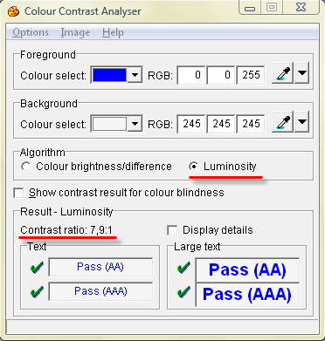Click the foreground red value field
The width and height of the screenshot is (325, 341).
[x=191, y=75]
